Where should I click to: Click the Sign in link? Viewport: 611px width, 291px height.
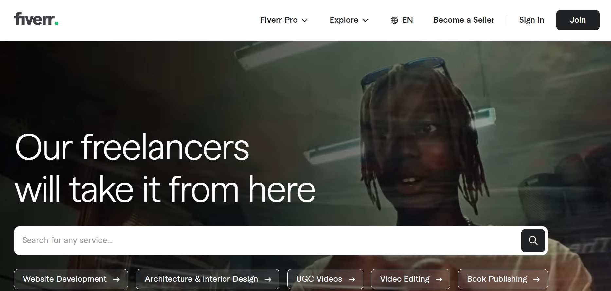pos(531,20)
